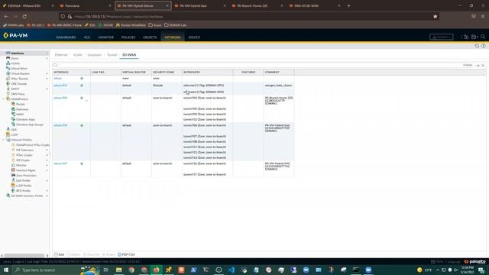Open GlobalProtect Gateways

22,109
